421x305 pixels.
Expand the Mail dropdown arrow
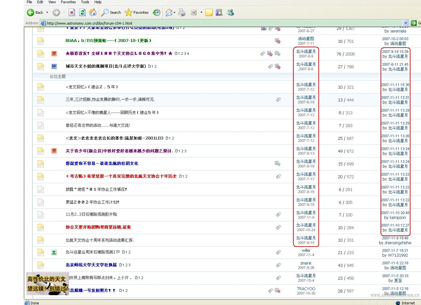174,12
